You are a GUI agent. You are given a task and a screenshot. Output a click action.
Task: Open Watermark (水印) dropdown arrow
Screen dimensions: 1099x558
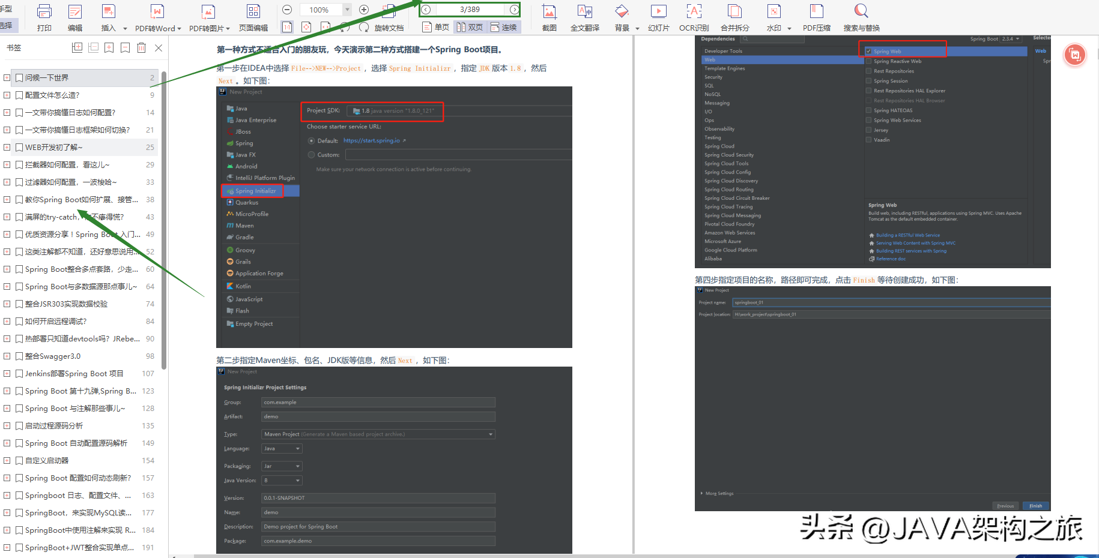(789, 28)
